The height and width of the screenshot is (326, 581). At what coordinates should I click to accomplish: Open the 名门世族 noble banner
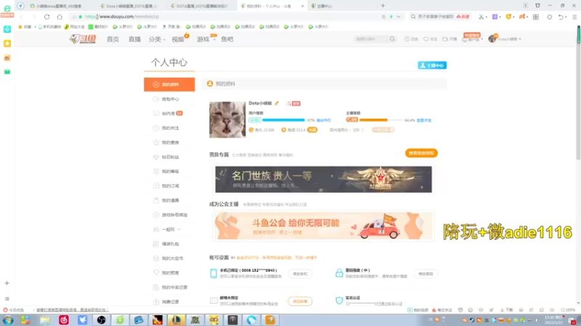pyautogui.click(x=323, y=179)
